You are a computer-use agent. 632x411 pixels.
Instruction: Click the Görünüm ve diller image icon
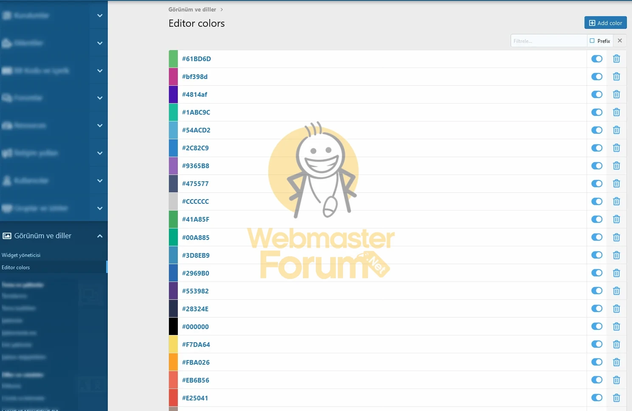(7, 236)
